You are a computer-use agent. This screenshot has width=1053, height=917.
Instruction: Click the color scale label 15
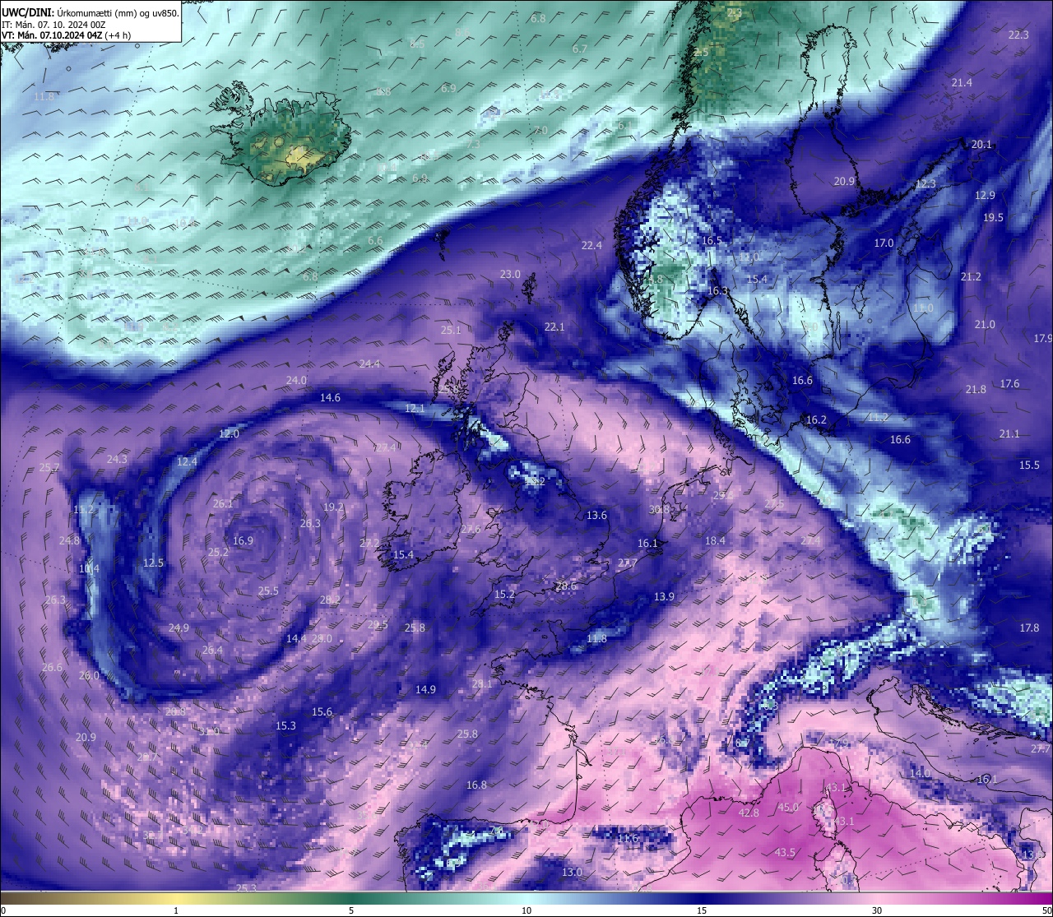(702, 910)
